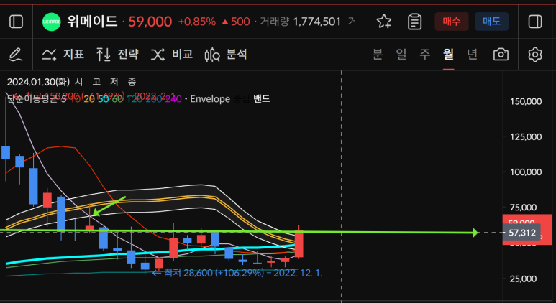Select the drawing pencil tool
Image resolution: width=556 pixels, height=303 pixels.
pos(15,55)
